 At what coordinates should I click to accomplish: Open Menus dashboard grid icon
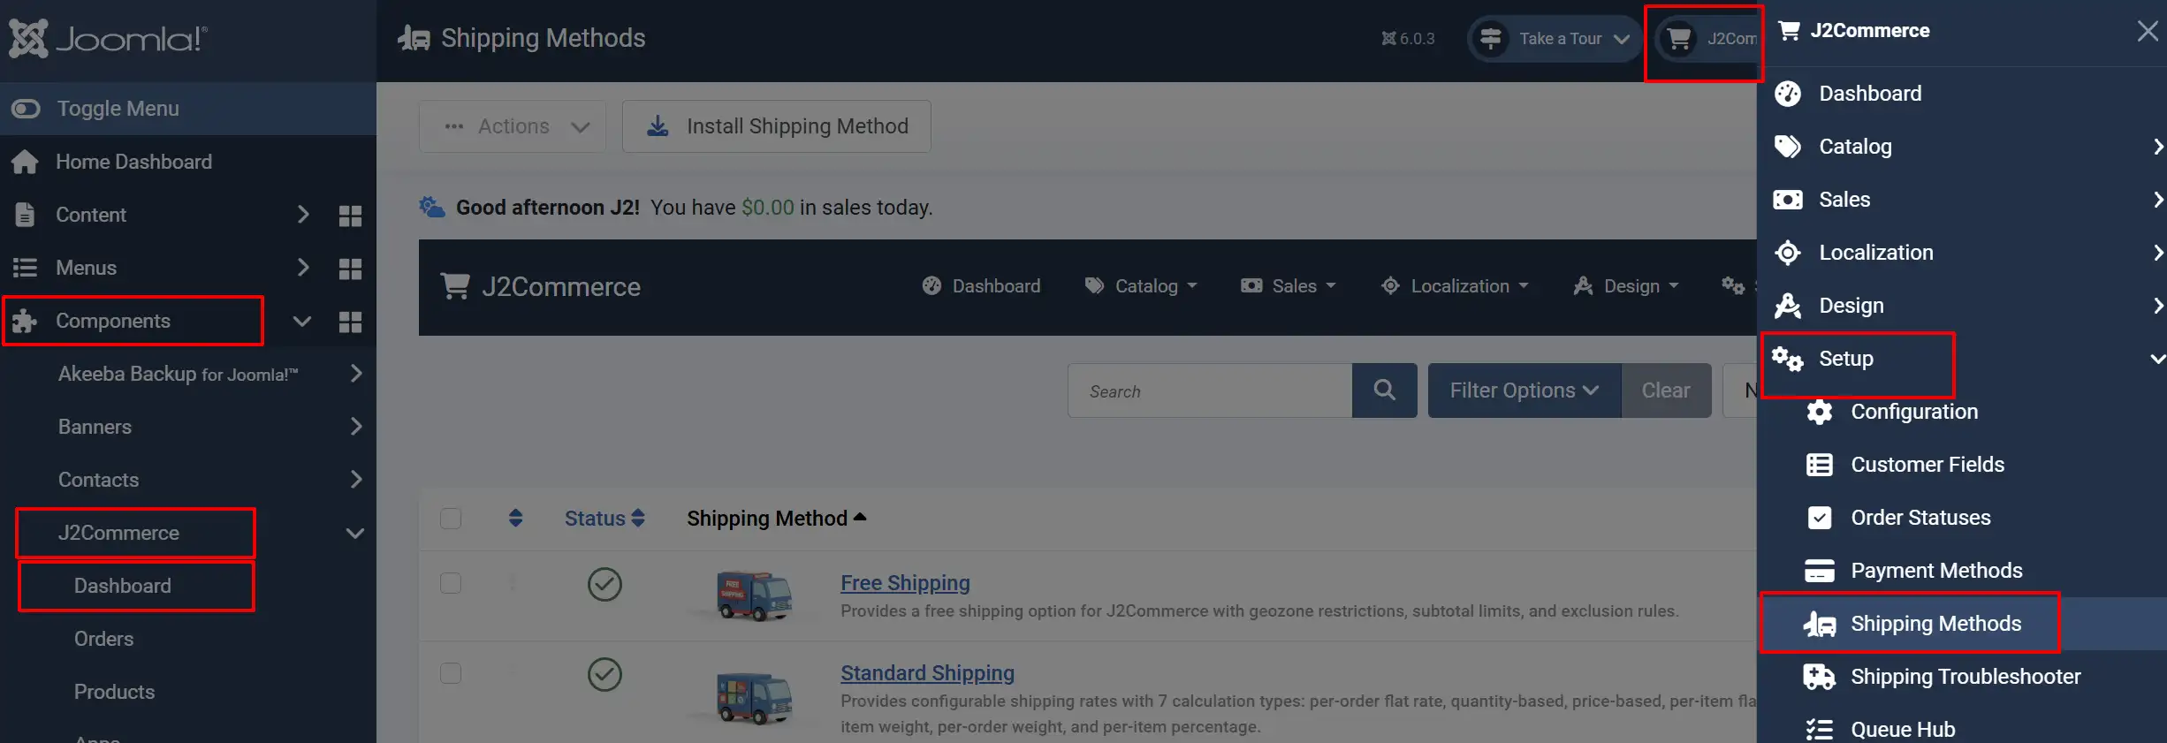click(350, 269)
